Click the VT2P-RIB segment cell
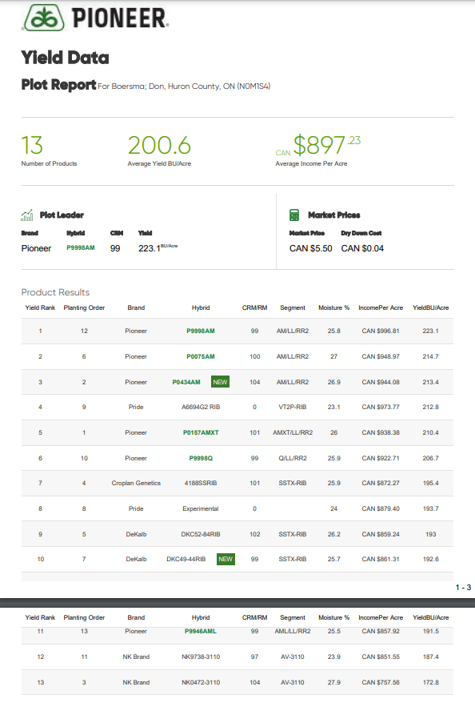The image size is (475, 703). coord(293,407)
